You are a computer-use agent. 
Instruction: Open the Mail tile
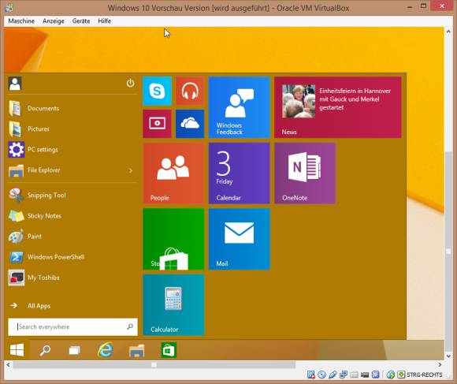click(x=240, y=239)
